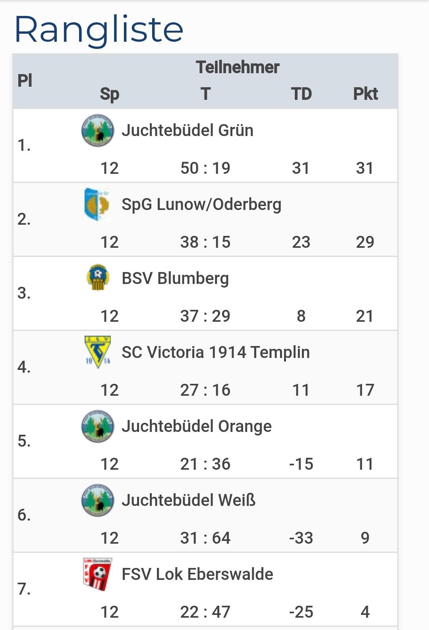429x630 pixels.
Task: Open the Juchtebüdel Weiß team link
Action: pyautogui.click(x=188, y=500)
